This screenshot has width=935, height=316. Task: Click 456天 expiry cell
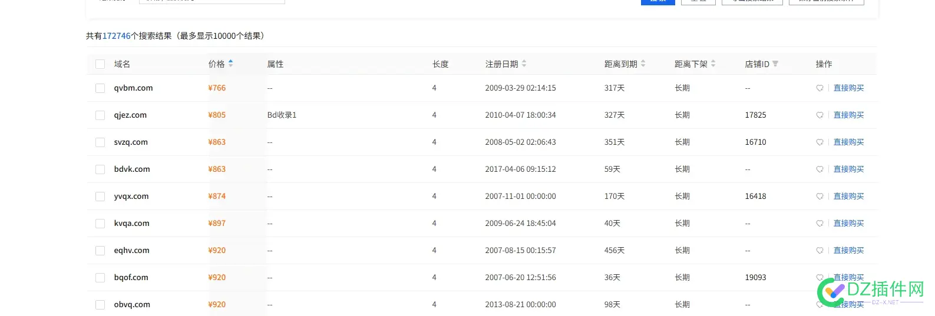pyautogui.click(x=614, y=251)
